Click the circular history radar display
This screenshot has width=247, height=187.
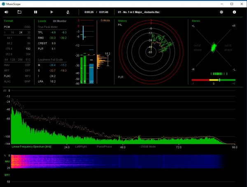[x=151, y=52]
